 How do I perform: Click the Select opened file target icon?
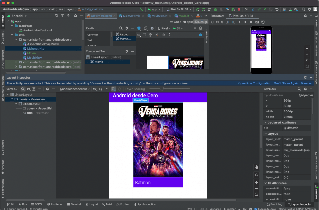(x=56, y=16)
